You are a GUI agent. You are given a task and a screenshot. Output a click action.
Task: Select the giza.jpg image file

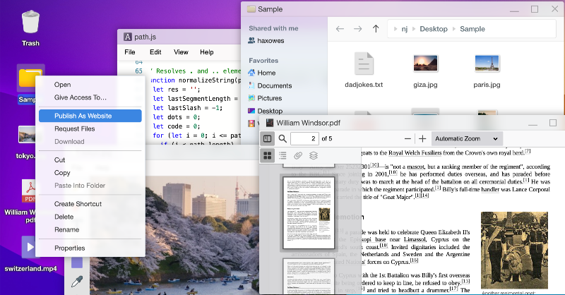coord(426,70)
